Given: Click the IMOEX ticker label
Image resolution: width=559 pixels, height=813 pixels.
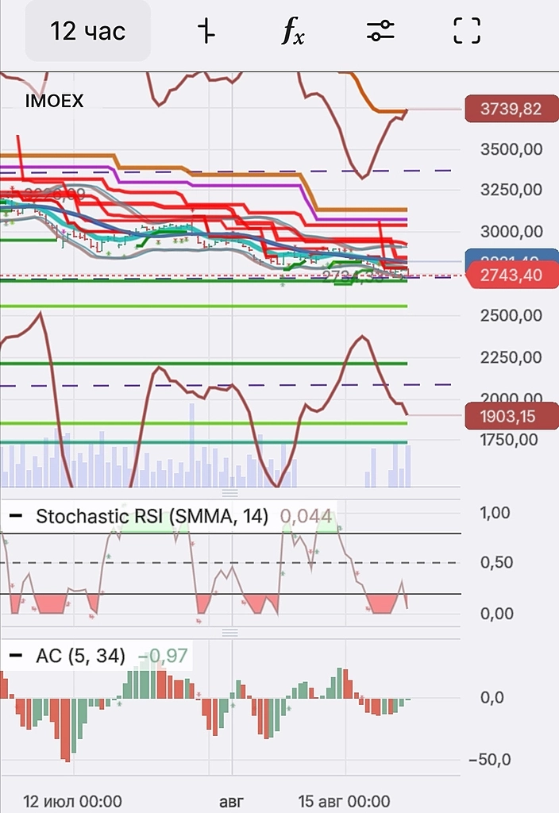Looking at the screenshot, I should coord(55,101).
